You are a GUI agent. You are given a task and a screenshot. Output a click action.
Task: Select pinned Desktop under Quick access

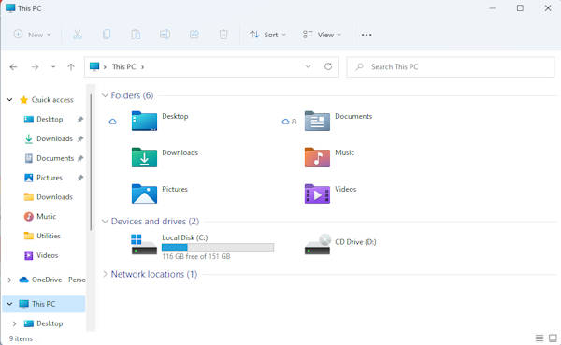point(50,119)
